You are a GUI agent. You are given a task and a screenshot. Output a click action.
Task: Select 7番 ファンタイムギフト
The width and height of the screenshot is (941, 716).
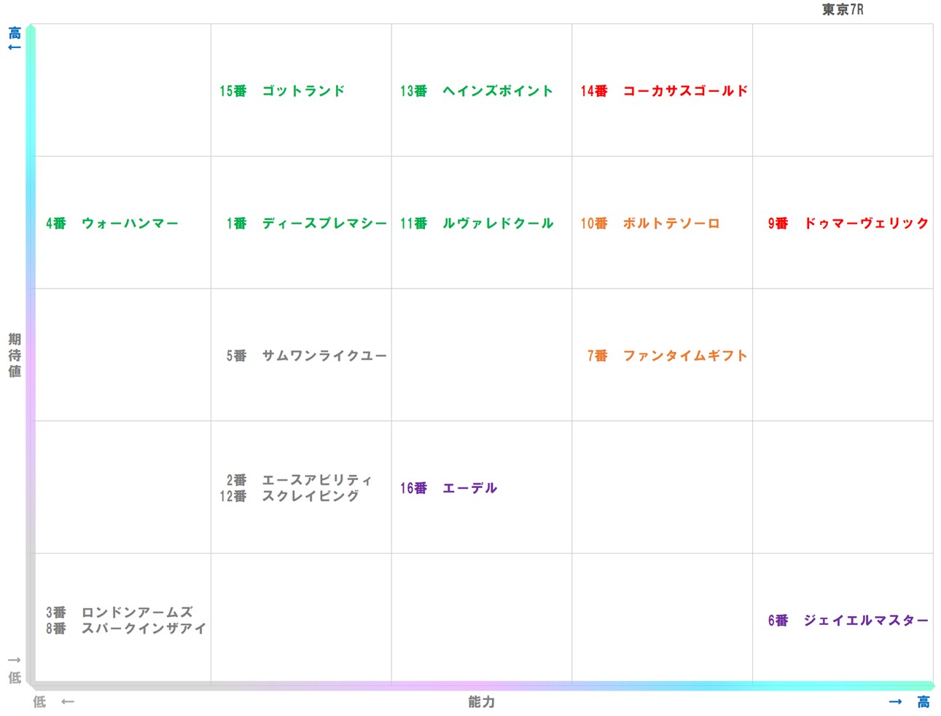click(x=665, y=355)
